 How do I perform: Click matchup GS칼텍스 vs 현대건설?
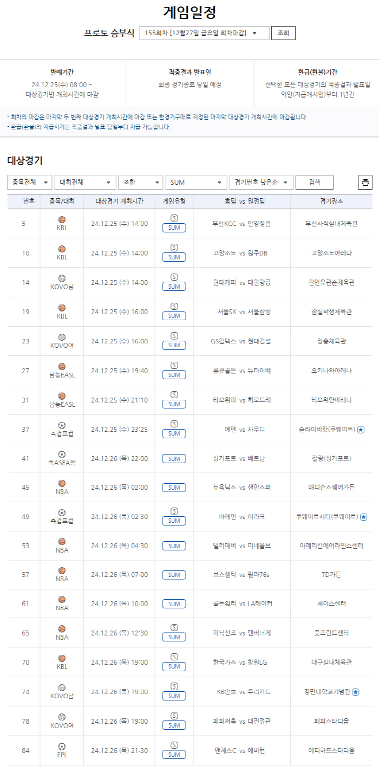pos(241,341)
